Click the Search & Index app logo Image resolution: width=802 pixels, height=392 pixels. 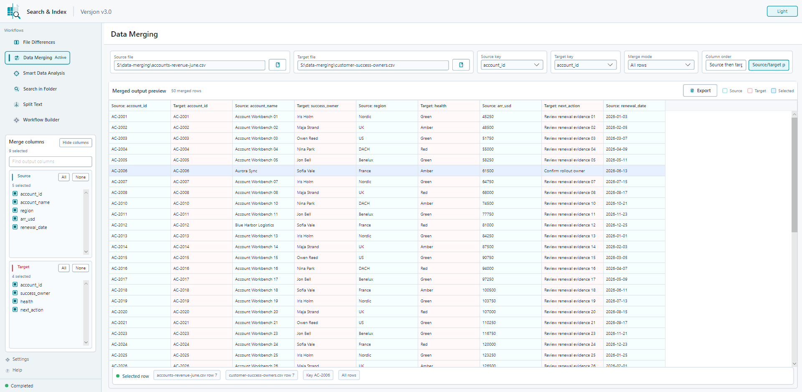[14, 11]
